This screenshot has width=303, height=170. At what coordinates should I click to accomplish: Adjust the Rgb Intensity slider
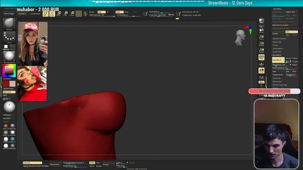click(102, 15)
